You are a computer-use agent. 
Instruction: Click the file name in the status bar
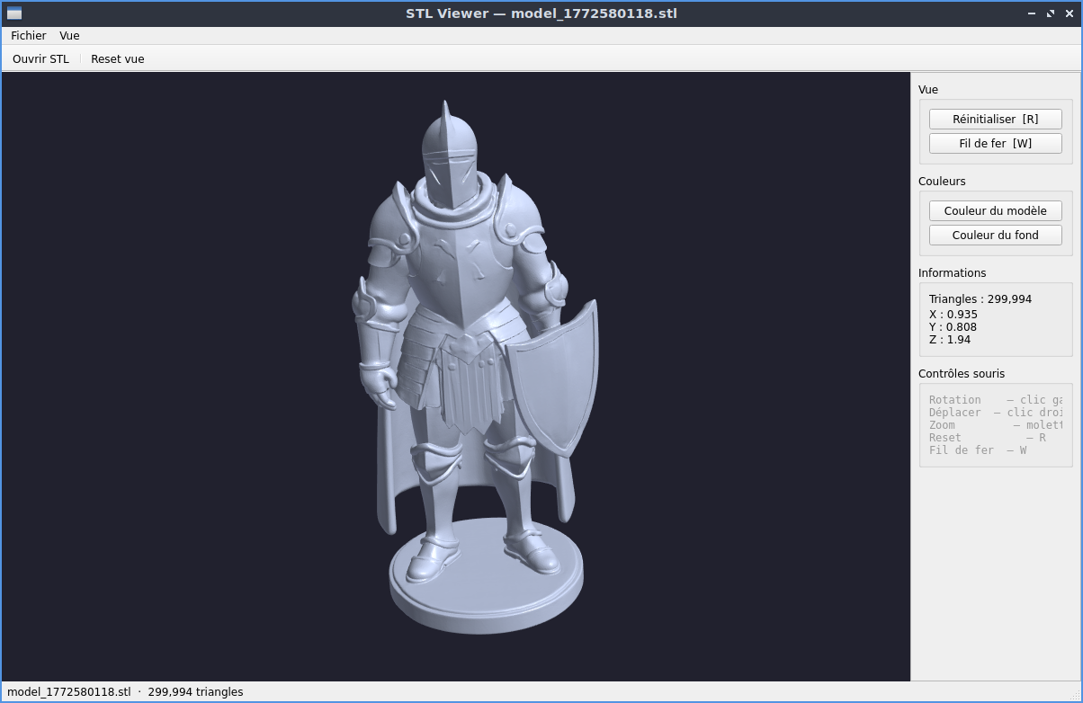pyautogui.click(x=69, y=692)
